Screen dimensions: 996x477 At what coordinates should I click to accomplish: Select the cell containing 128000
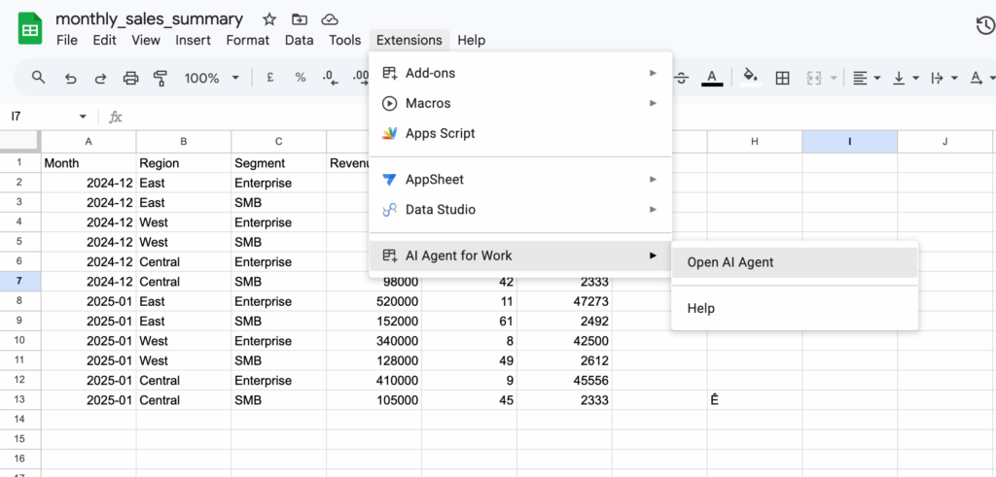tap(374, 360)
